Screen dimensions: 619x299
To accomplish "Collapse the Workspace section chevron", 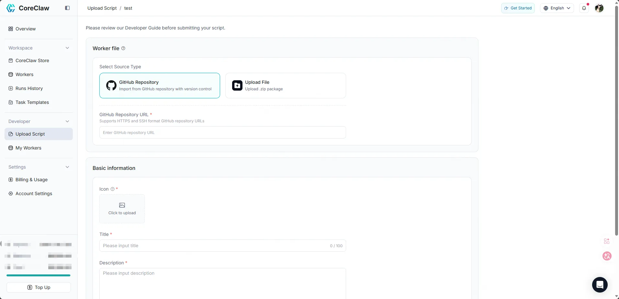I will click(x=67, y=48).
